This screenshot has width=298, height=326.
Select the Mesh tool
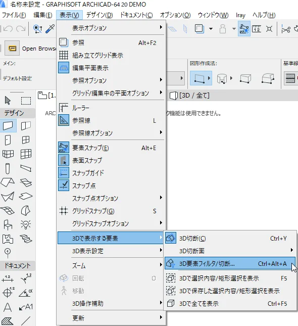8,210
